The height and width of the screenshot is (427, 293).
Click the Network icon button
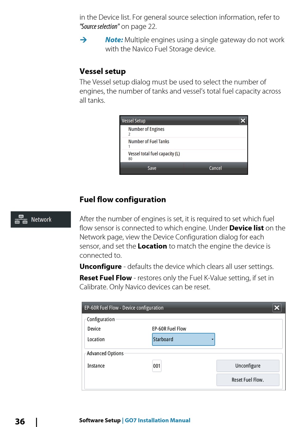tap(41, 220)
